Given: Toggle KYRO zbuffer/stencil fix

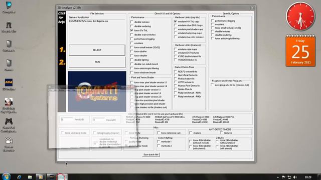Looking at the screenshot, I should (x=175, y=56).
